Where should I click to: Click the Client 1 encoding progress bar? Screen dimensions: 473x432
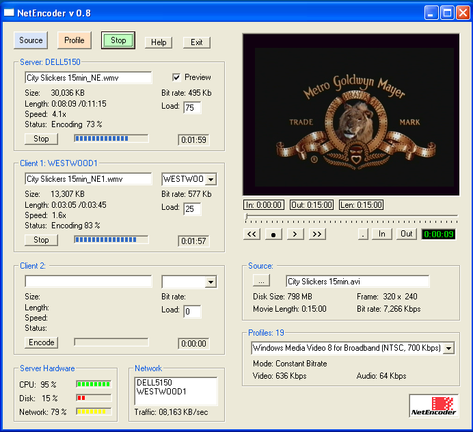111,240
